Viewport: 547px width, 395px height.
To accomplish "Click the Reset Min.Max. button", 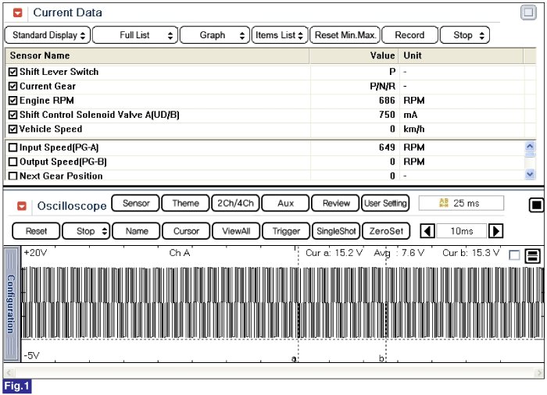I will point(345,35).
